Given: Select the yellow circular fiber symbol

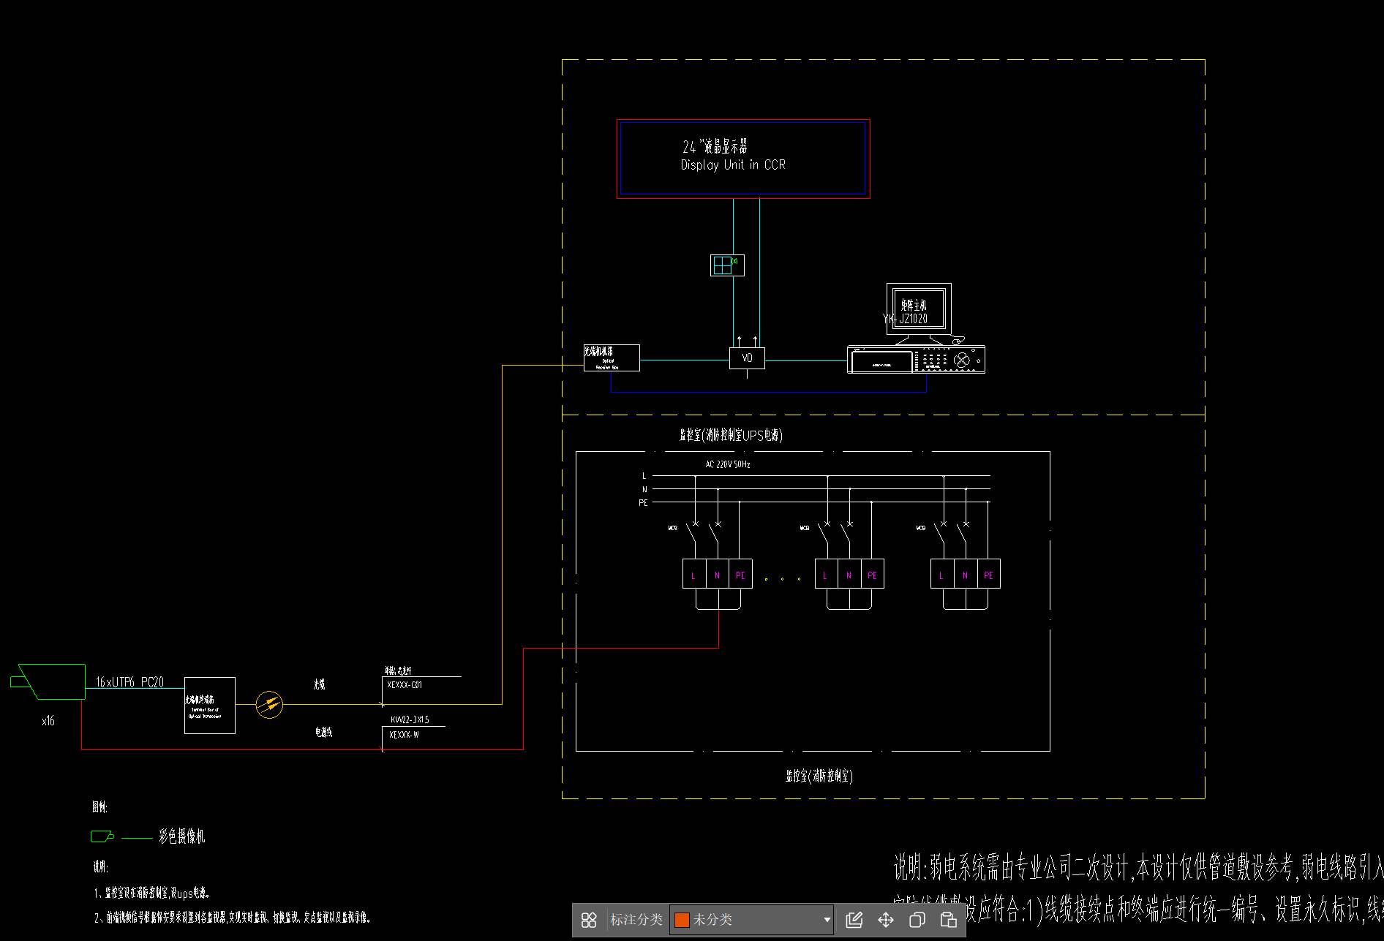Looking at the screenshot, I should (x=269, y=705).
